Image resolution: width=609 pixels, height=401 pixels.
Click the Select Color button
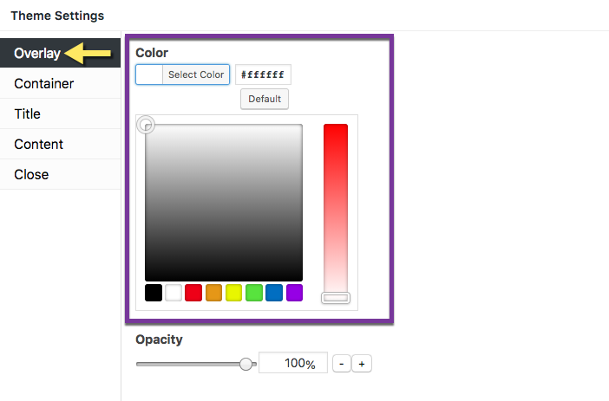click(182, 74)
